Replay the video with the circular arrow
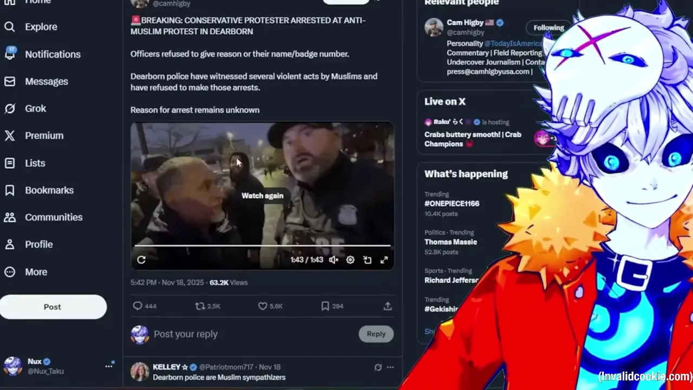The image size is (693, 390). [141, 259]
